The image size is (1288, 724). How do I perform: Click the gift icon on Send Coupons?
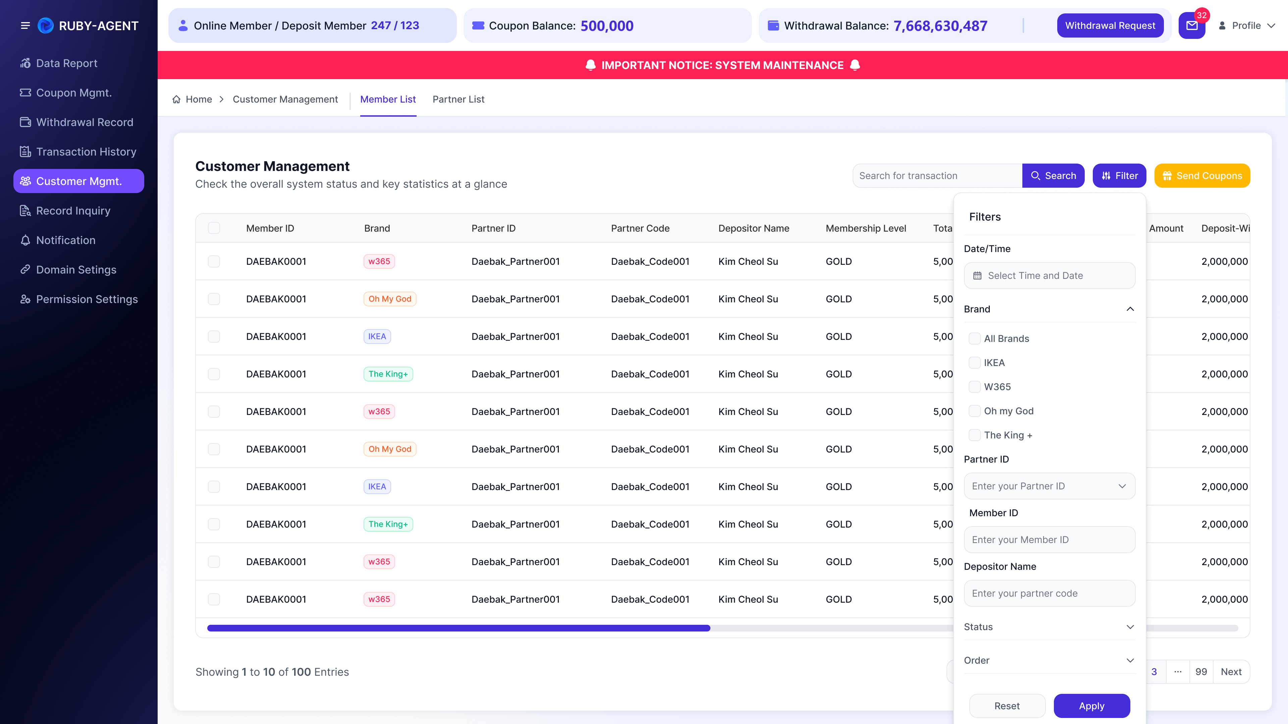point(1167,176)
